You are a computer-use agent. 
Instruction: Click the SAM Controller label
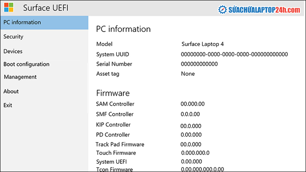(x=115, y=104)
